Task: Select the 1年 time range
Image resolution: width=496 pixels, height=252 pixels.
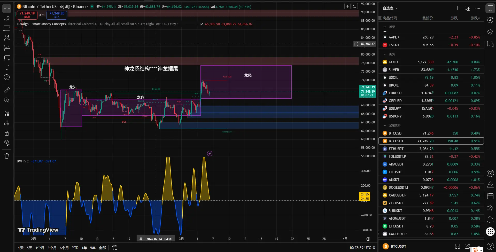Action: coord(84,248)
